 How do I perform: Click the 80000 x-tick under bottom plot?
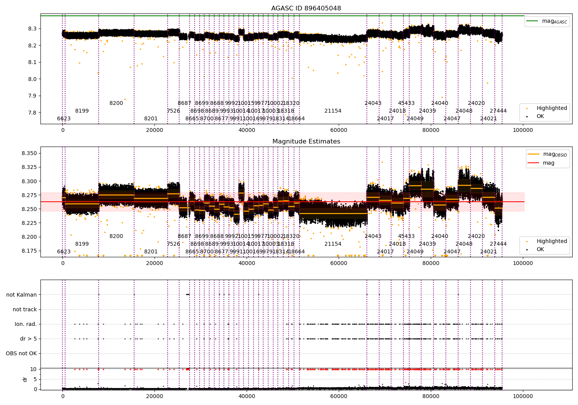click(431, 396)
